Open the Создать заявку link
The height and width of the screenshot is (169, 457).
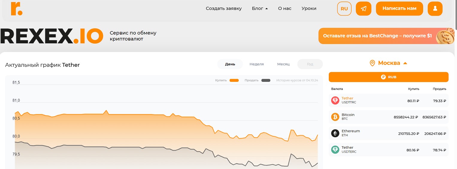click(x=224, y=8)
